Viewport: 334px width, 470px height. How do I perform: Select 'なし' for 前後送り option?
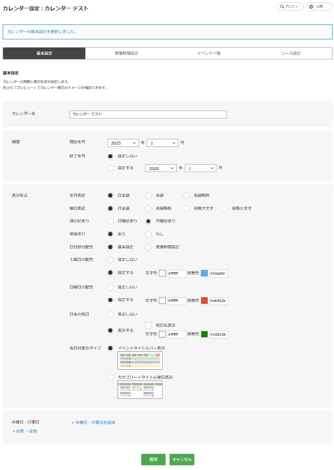148,234
